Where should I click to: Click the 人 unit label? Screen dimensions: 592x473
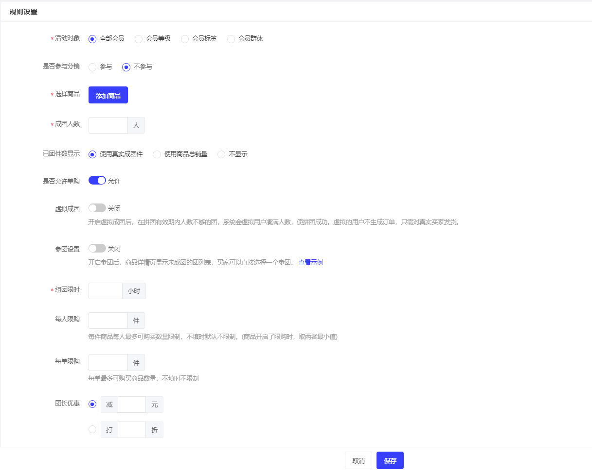(136, 125)
